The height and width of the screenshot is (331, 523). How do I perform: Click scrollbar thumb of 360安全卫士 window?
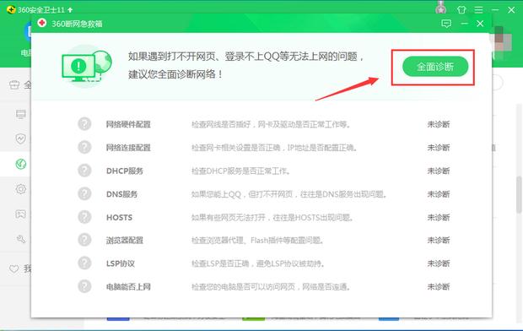pos(519,195)
